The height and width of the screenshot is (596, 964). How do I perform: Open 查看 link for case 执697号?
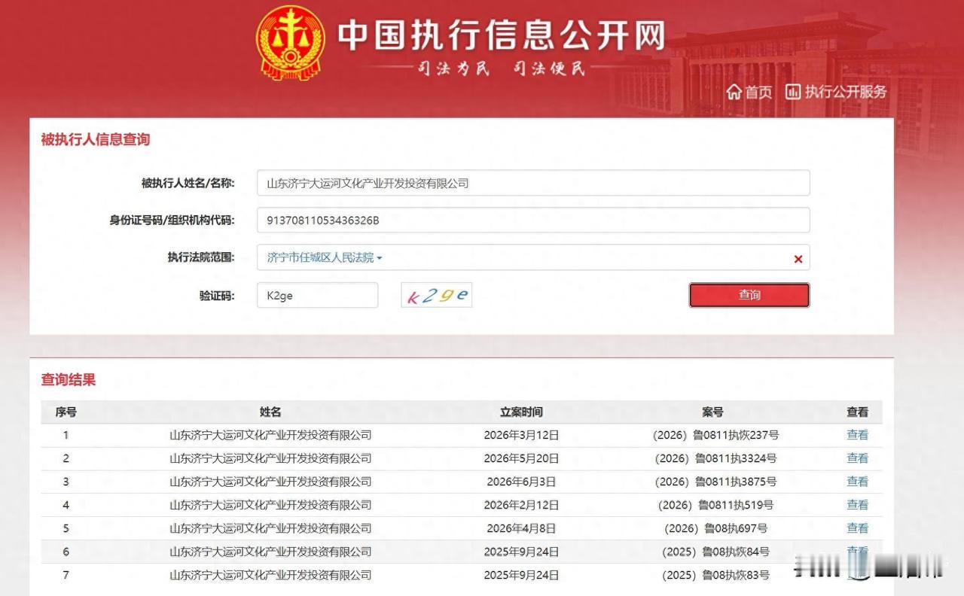(x=858, y=528)
